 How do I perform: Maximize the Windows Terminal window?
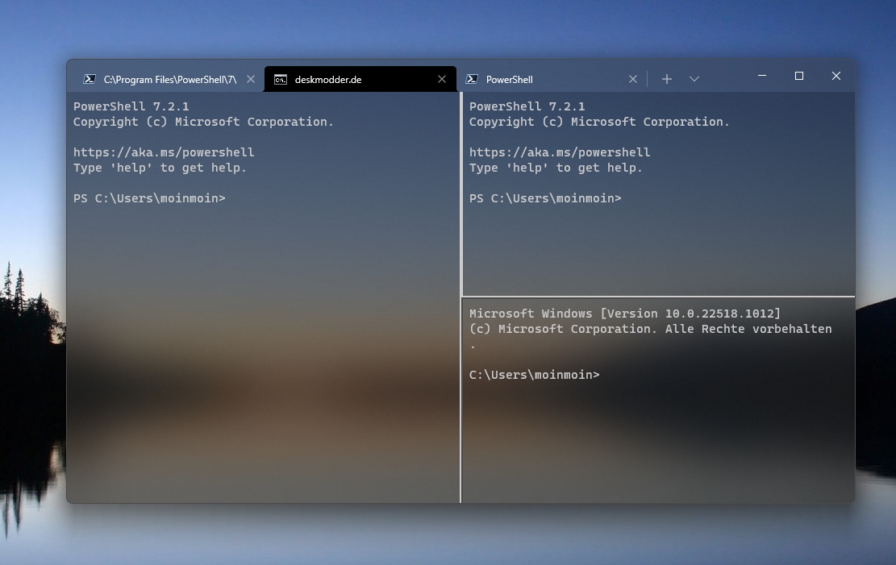(x=799, y=76)
